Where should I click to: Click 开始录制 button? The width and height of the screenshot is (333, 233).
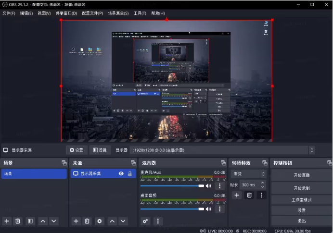click(302, 188)
